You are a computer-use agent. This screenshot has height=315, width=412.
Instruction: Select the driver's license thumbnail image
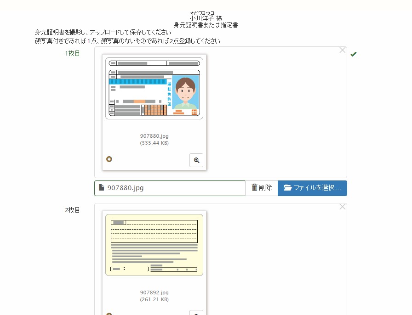coord(154,88)
